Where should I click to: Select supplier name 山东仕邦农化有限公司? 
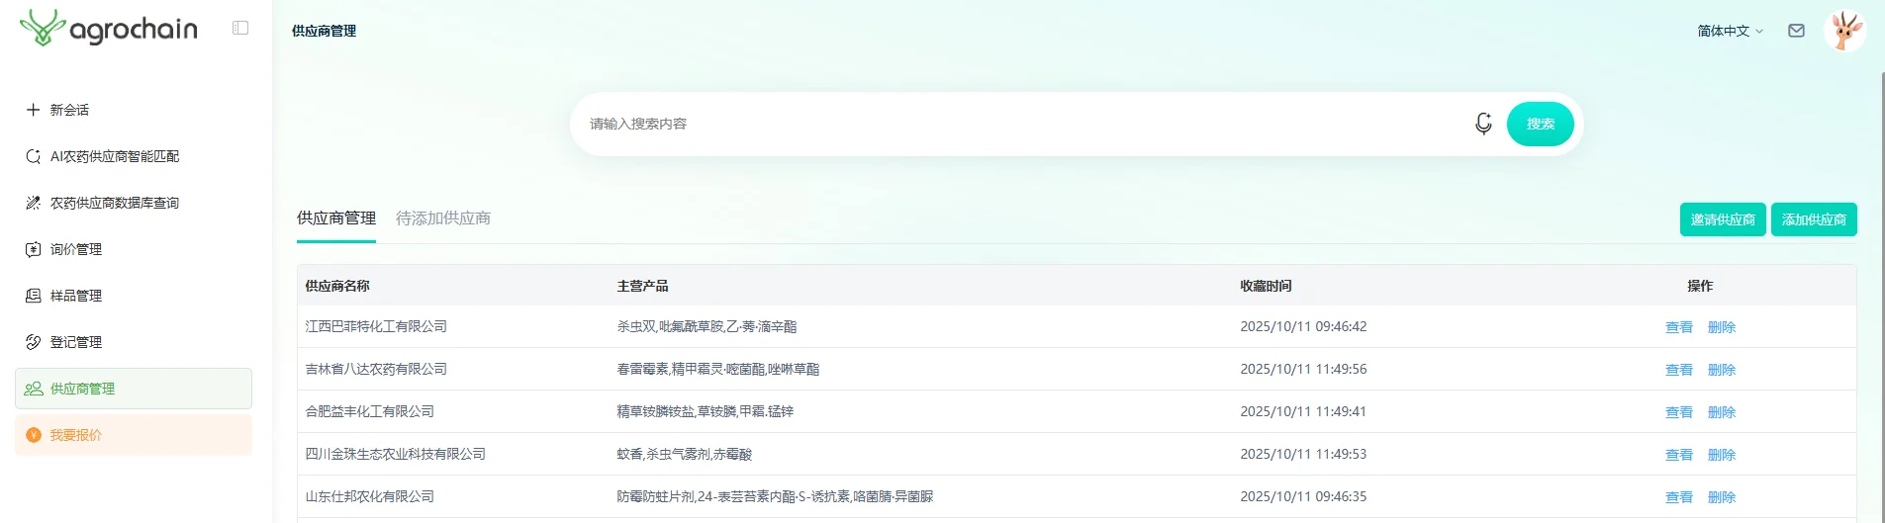pyautogui.click(x=370, y=496)
